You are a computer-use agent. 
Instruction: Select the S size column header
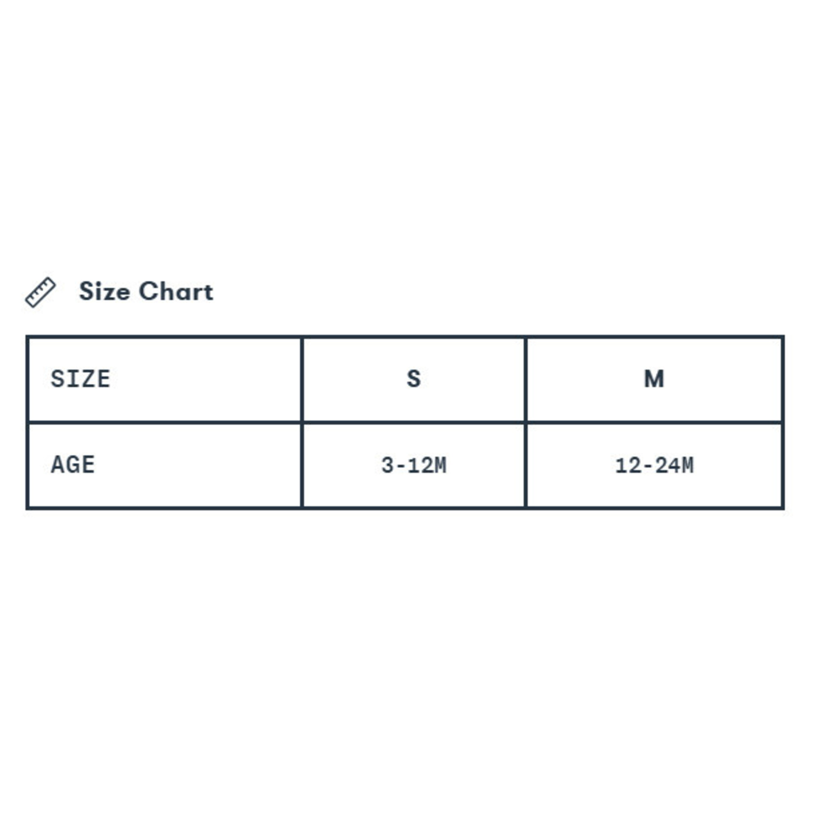coord(414,379)
